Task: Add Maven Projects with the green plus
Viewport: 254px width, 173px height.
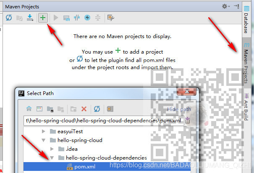Action: 43,18
